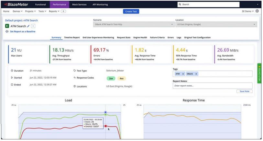Open the Scenario dropdown
This screenshot has height=141, width=263.
[134, 24]
